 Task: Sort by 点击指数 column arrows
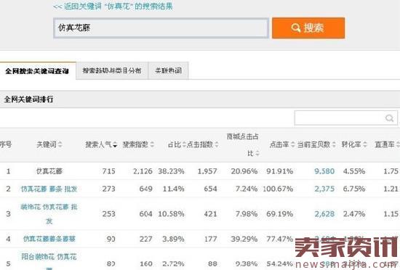[x=216, y=144]
